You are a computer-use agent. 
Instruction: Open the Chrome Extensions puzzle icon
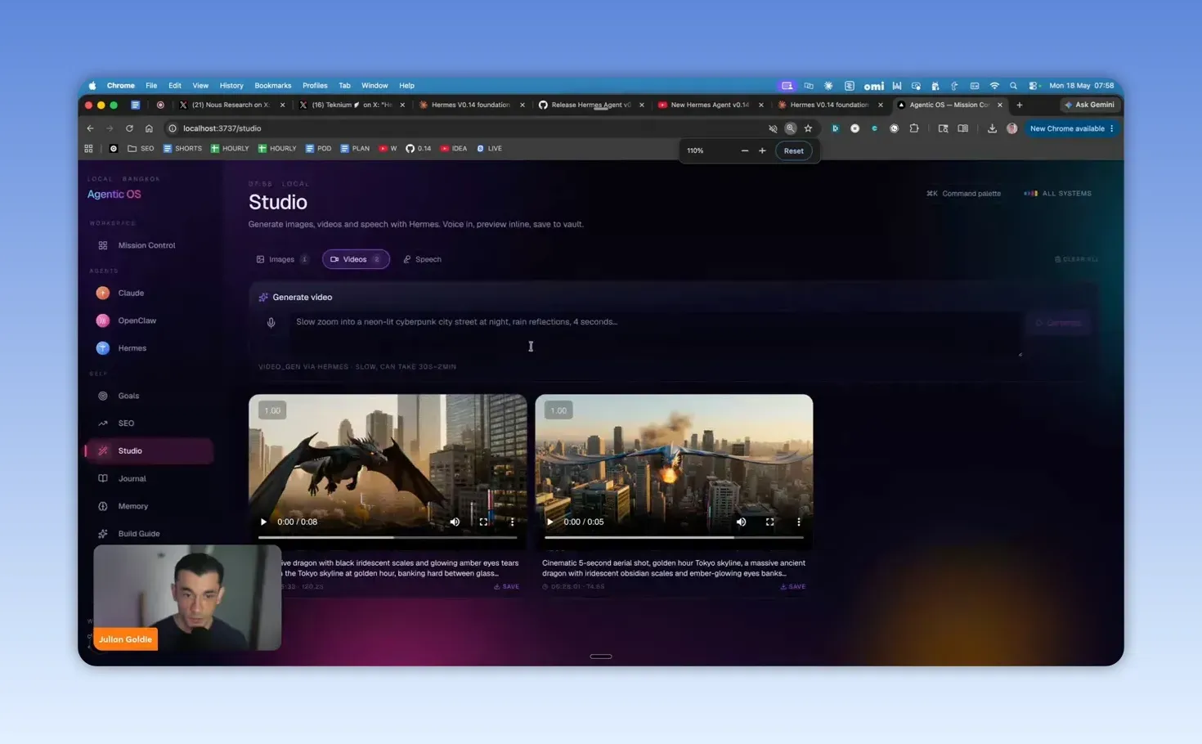coord(914,128)
